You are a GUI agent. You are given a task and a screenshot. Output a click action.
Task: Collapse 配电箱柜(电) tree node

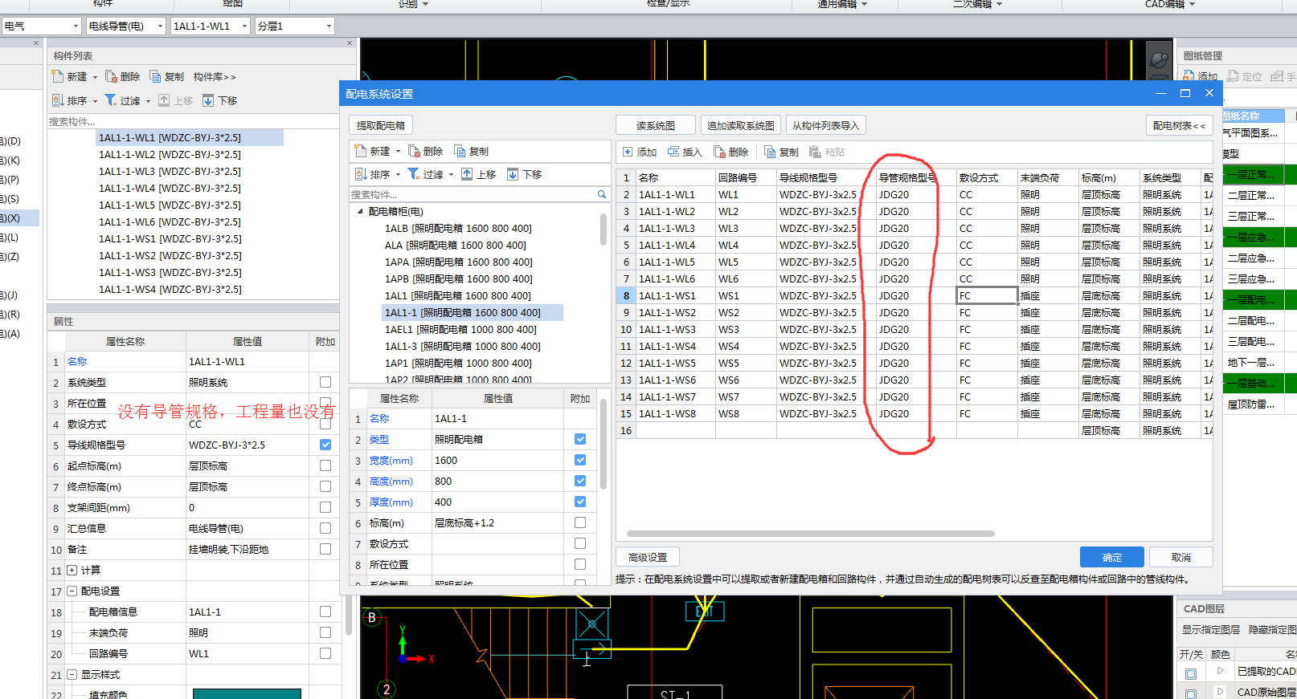pos(360,211)
